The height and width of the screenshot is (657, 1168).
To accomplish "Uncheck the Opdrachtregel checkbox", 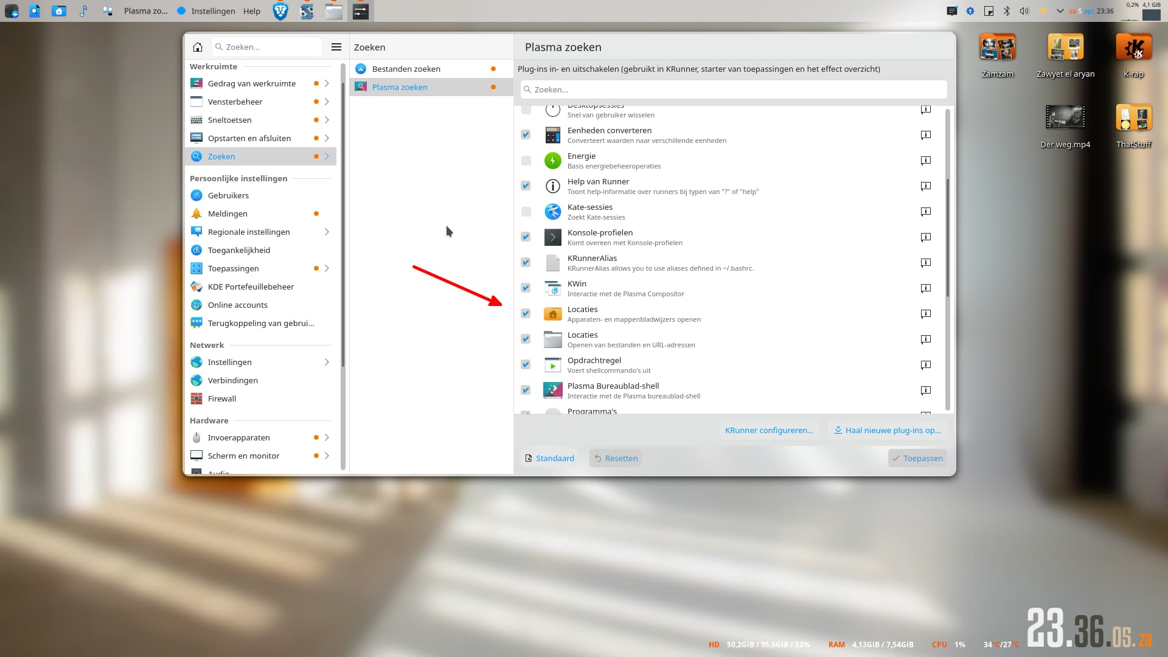I will pyautogui.click(x=526, y=365).
